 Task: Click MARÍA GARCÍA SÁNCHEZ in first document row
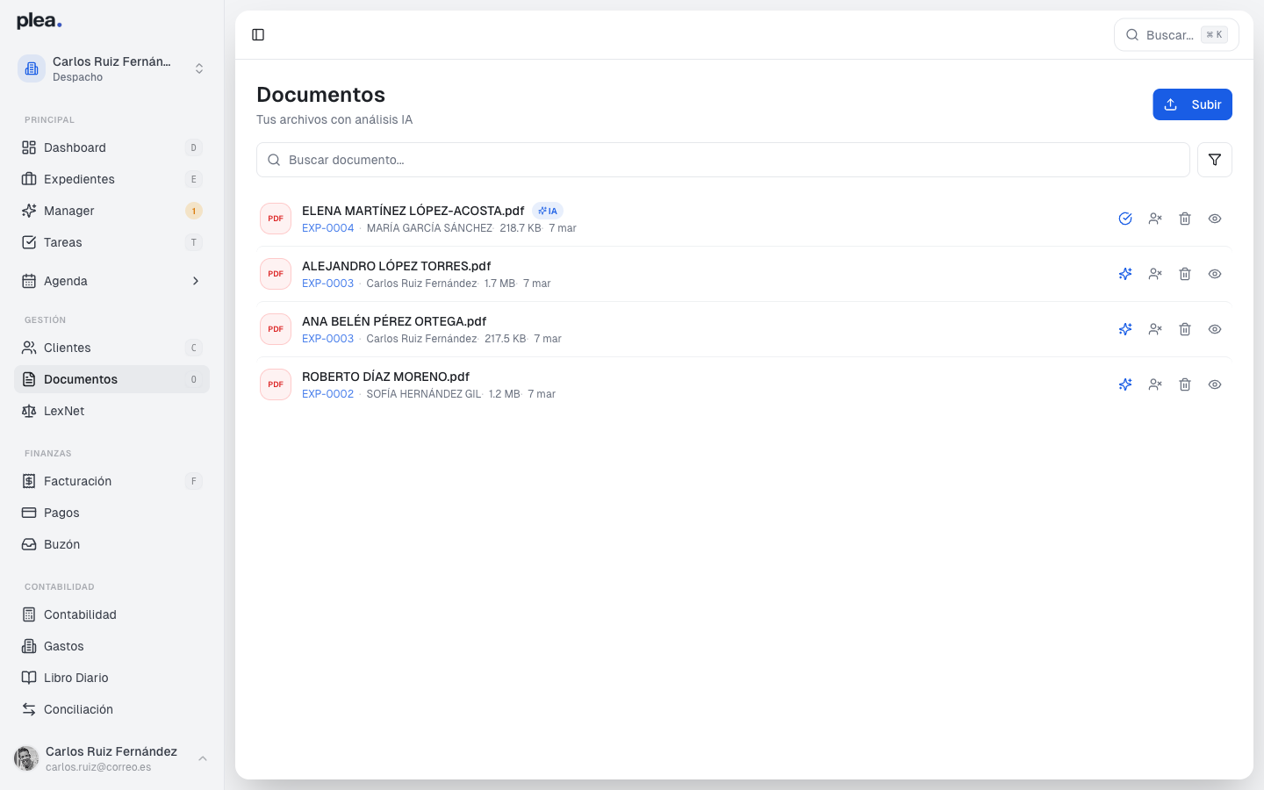tap(429, 228)
